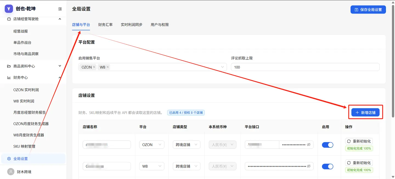
Task: Click the 新增店铺 button
Action: click(x=365, y=113)
